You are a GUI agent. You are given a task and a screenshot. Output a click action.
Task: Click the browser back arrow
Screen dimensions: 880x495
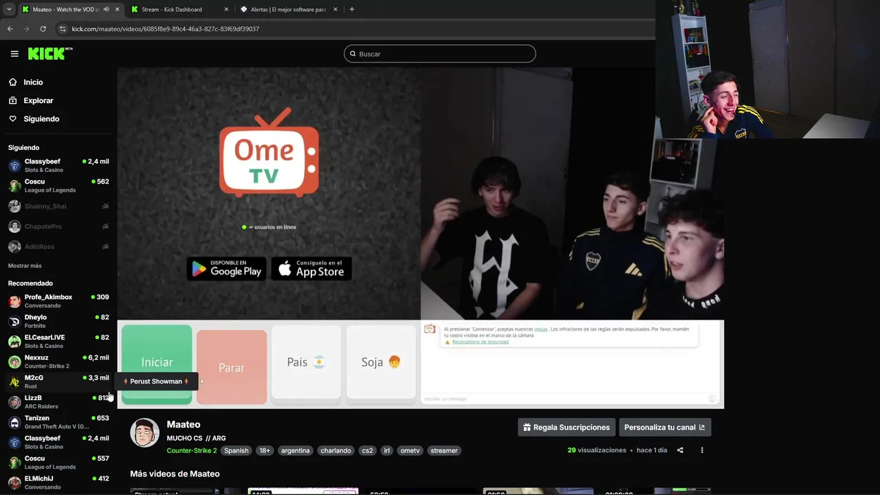coord(10,29)
